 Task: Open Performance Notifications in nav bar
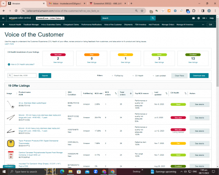tap(92, 24)
